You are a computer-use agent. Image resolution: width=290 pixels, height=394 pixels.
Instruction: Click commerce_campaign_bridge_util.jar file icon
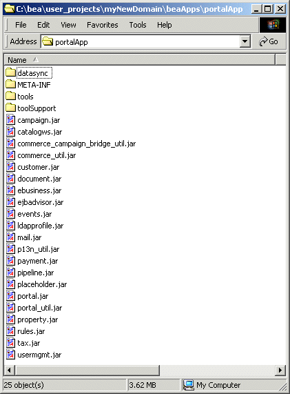[x=10, y=144]
